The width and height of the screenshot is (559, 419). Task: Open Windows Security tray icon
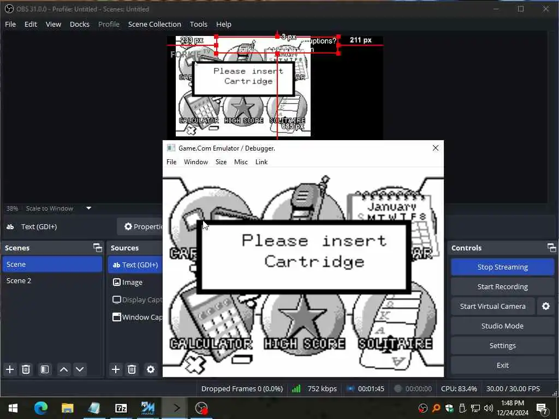[x=449, y=408]
